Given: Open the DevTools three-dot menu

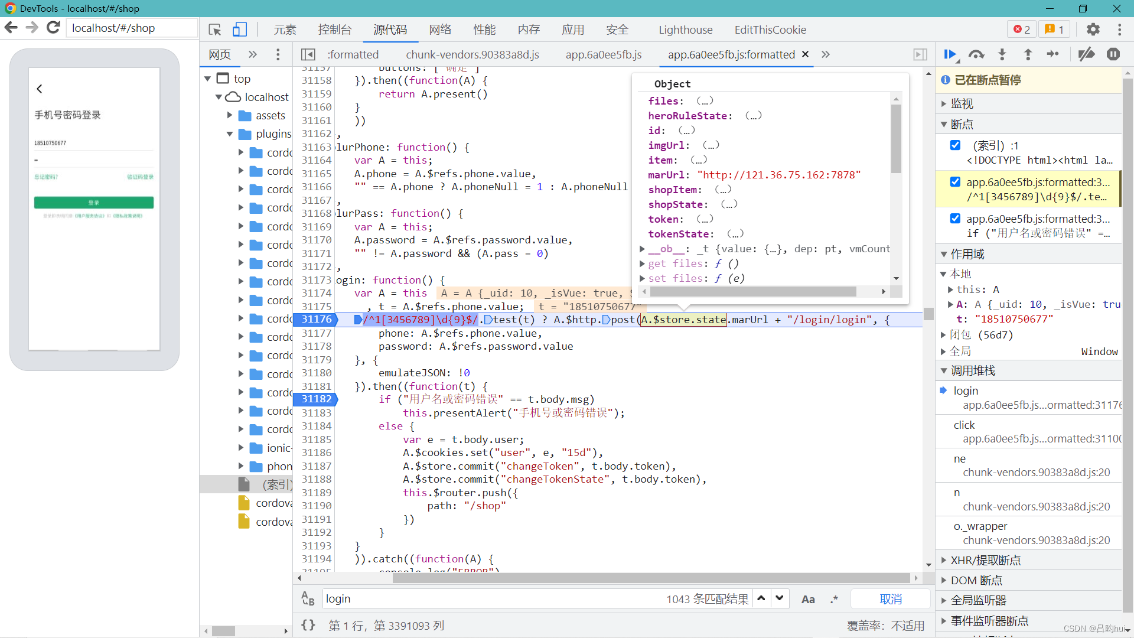Looking at the screenshot, I should coord(1119,30).
